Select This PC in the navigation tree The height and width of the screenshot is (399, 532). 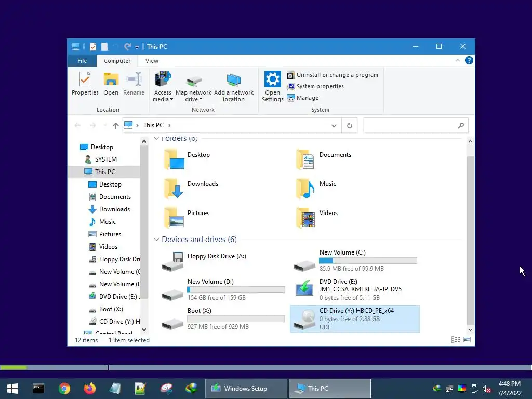point(104,171)
